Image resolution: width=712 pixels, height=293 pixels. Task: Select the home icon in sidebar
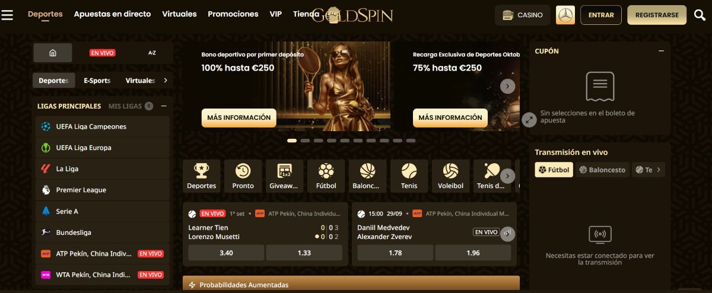pyautogui.click(x=53, y=53)
